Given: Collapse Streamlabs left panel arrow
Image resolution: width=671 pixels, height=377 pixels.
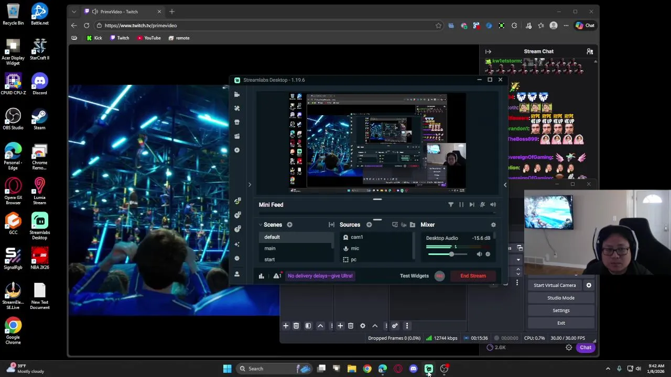Looking at the screenshot, I should tap(250, 184).
